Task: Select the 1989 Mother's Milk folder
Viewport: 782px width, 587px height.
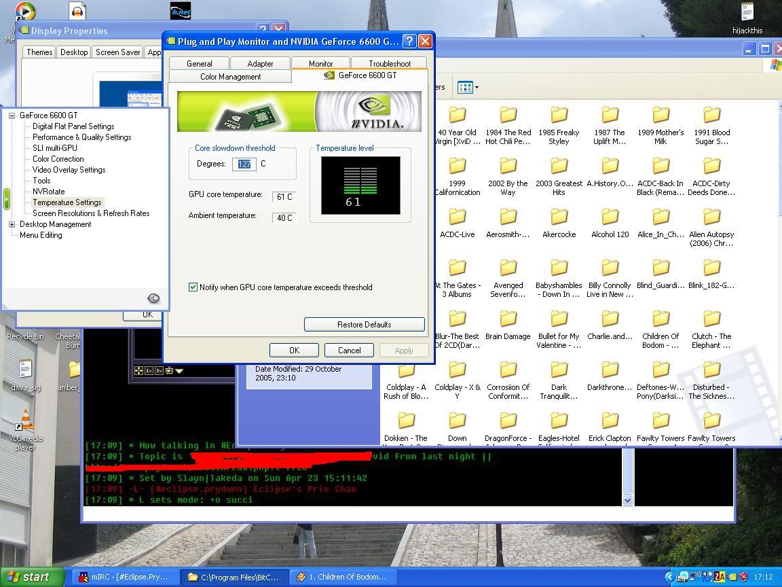Action: 660,125
